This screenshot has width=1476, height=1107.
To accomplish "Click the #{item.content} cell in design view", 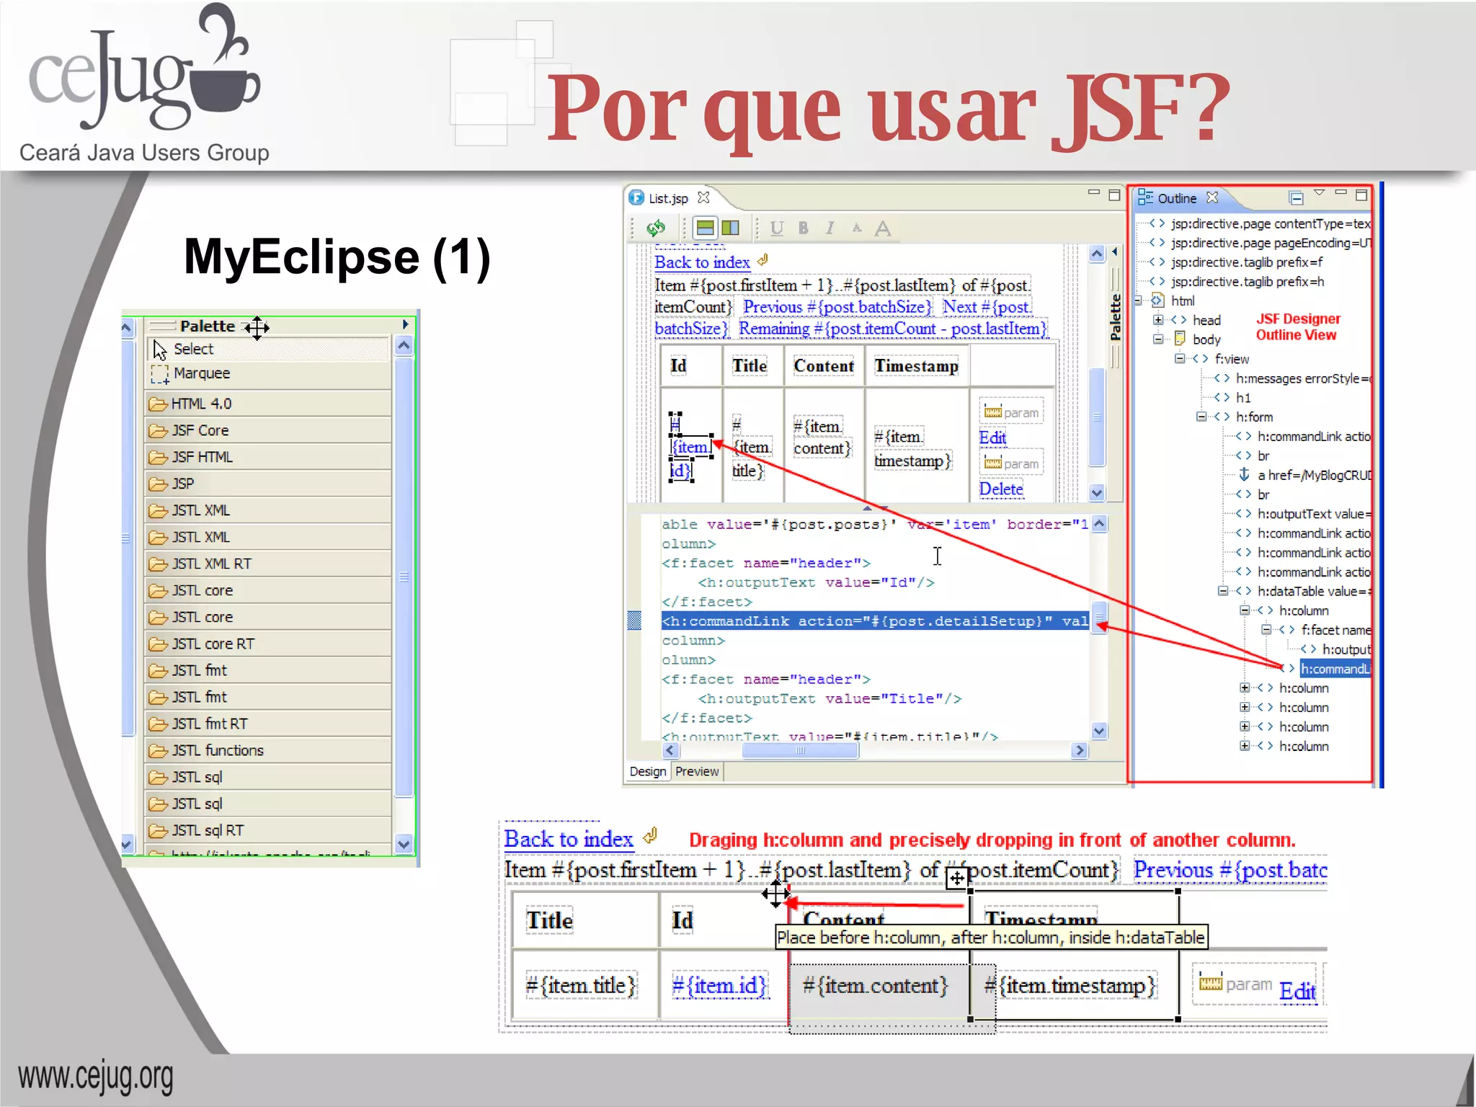I will (823, 437).
